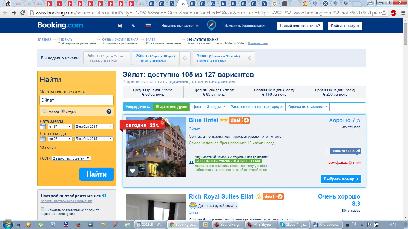Screen dimensions: 408x229
Task: Open the check-in calendar icon
Action: 43,126
